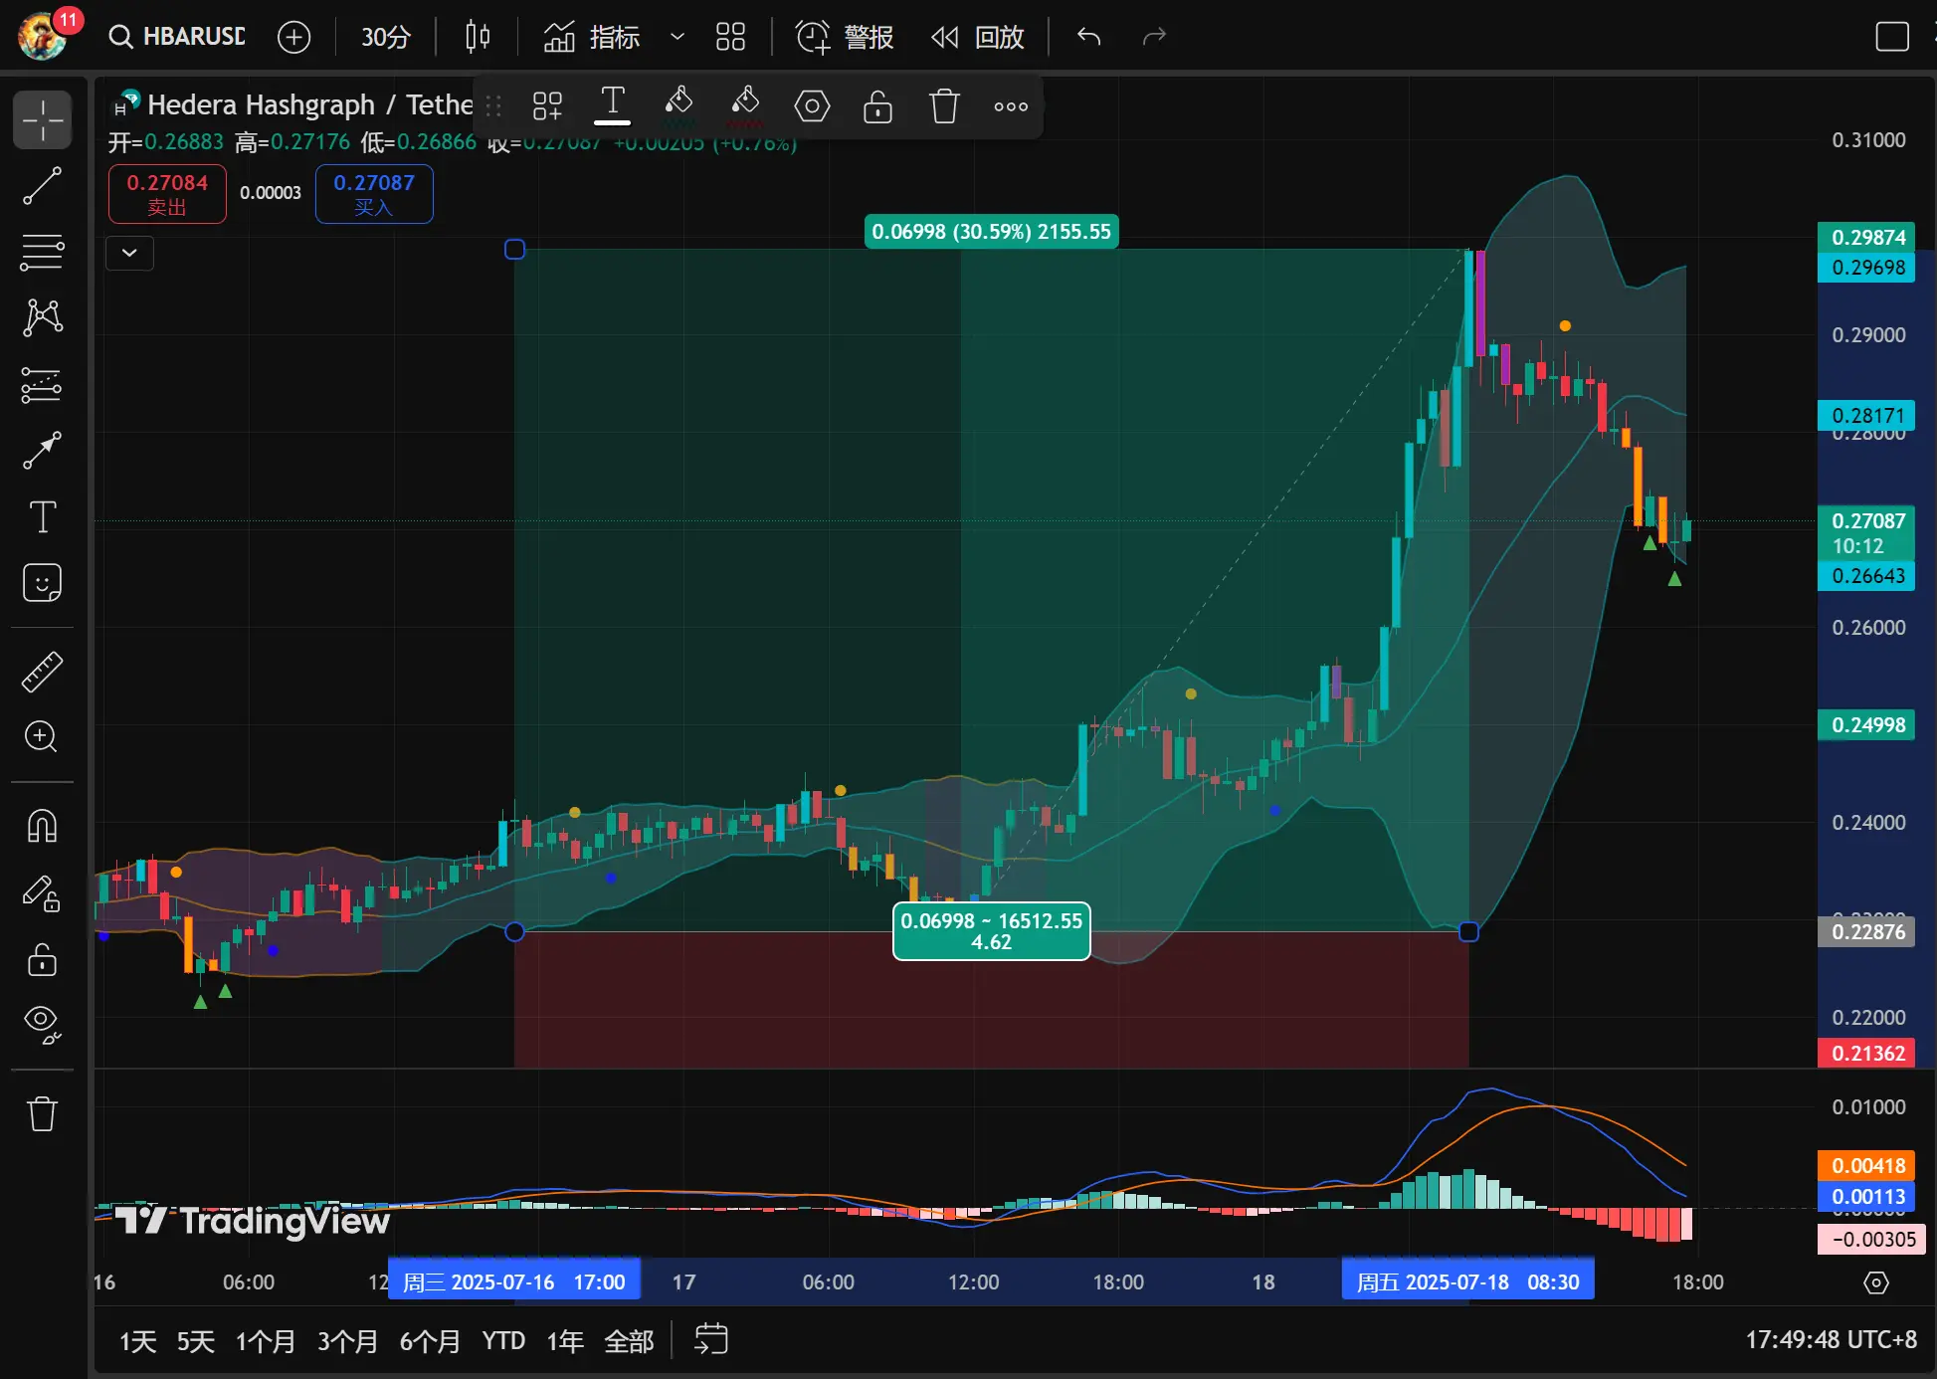Screen dimensions: 1937x1379
Task: Change profit zone fill color
Action: click(x=678, y=105)
